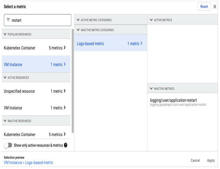Click the chevron arrow next to Logs-based metric
This screenshot has width=220, height=169.
142,43
